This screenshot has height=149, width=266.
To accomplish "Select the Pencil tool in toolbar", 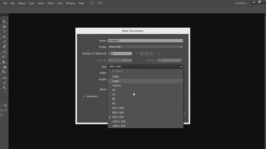I will click(x=4, y=42).
